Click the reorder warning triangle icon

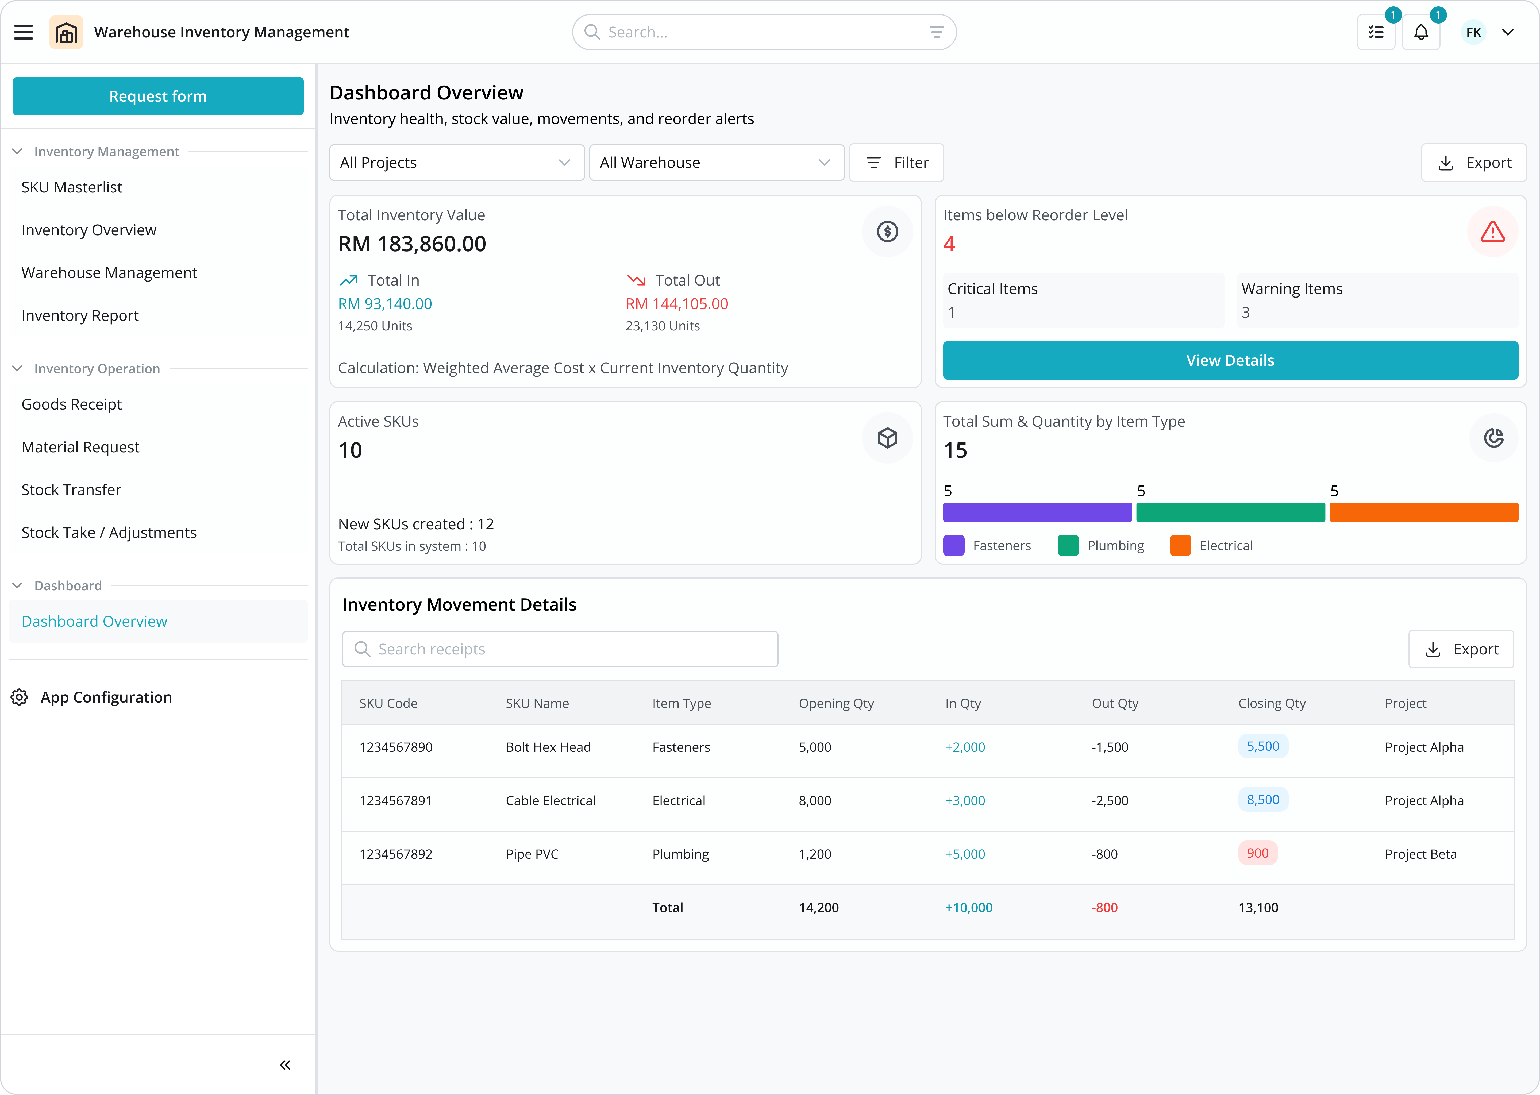1492,232
